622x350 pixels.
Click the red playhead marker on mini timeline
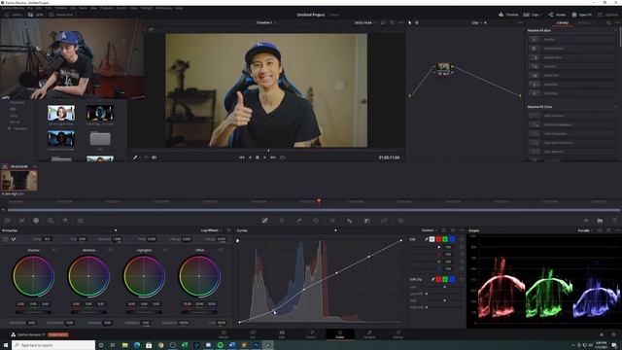click(319, 201)
